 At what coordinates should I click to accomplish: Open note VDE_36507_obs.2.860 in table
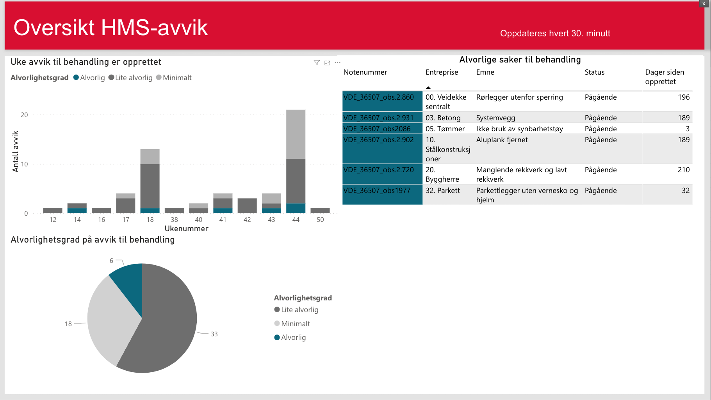coord(378,97)
